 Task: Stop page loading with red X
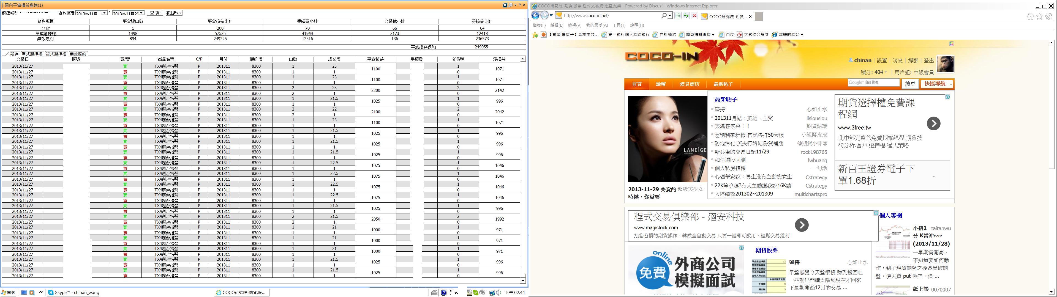694,16
